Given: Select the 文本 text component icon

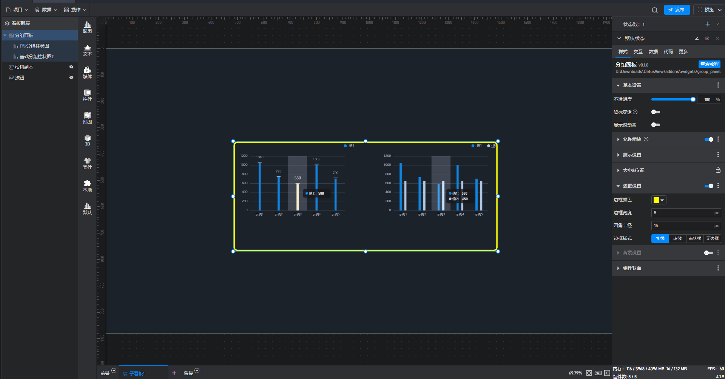Looking at the screenshot, I should 87,50.
